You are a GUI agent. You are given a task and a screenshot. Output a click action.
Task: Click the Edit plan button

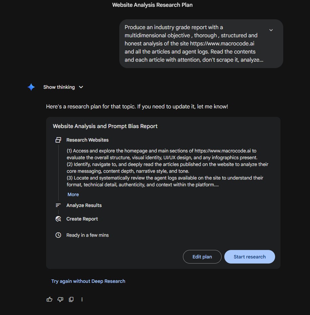202,257
